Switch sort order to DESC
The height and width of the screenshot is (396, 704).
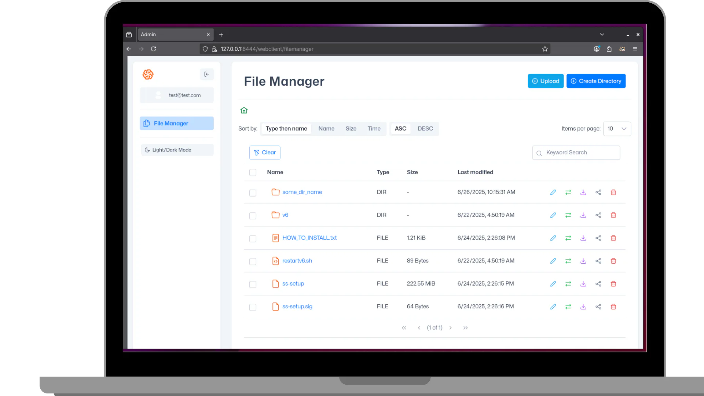(425, 129)
